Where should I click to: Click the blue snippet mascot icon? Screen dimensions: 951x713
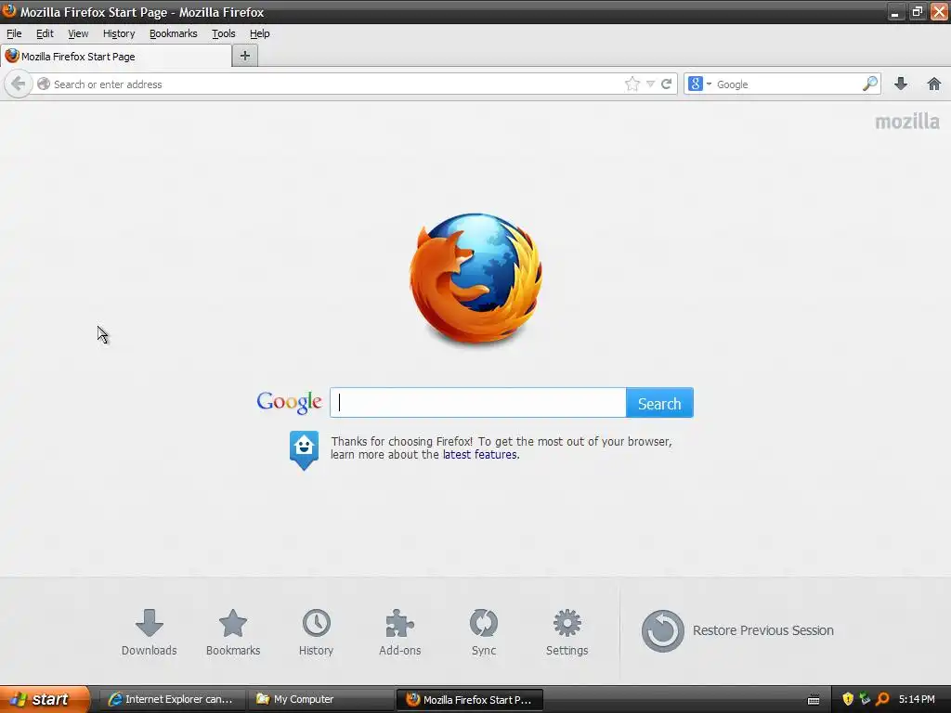tap(304, 450)
